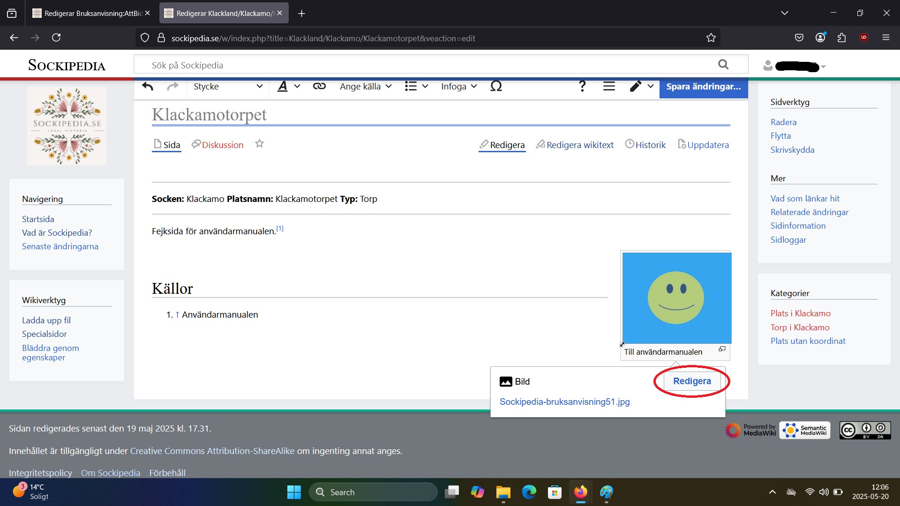Expand the Stycke paragraph format dropdown

tap(228, 87)
